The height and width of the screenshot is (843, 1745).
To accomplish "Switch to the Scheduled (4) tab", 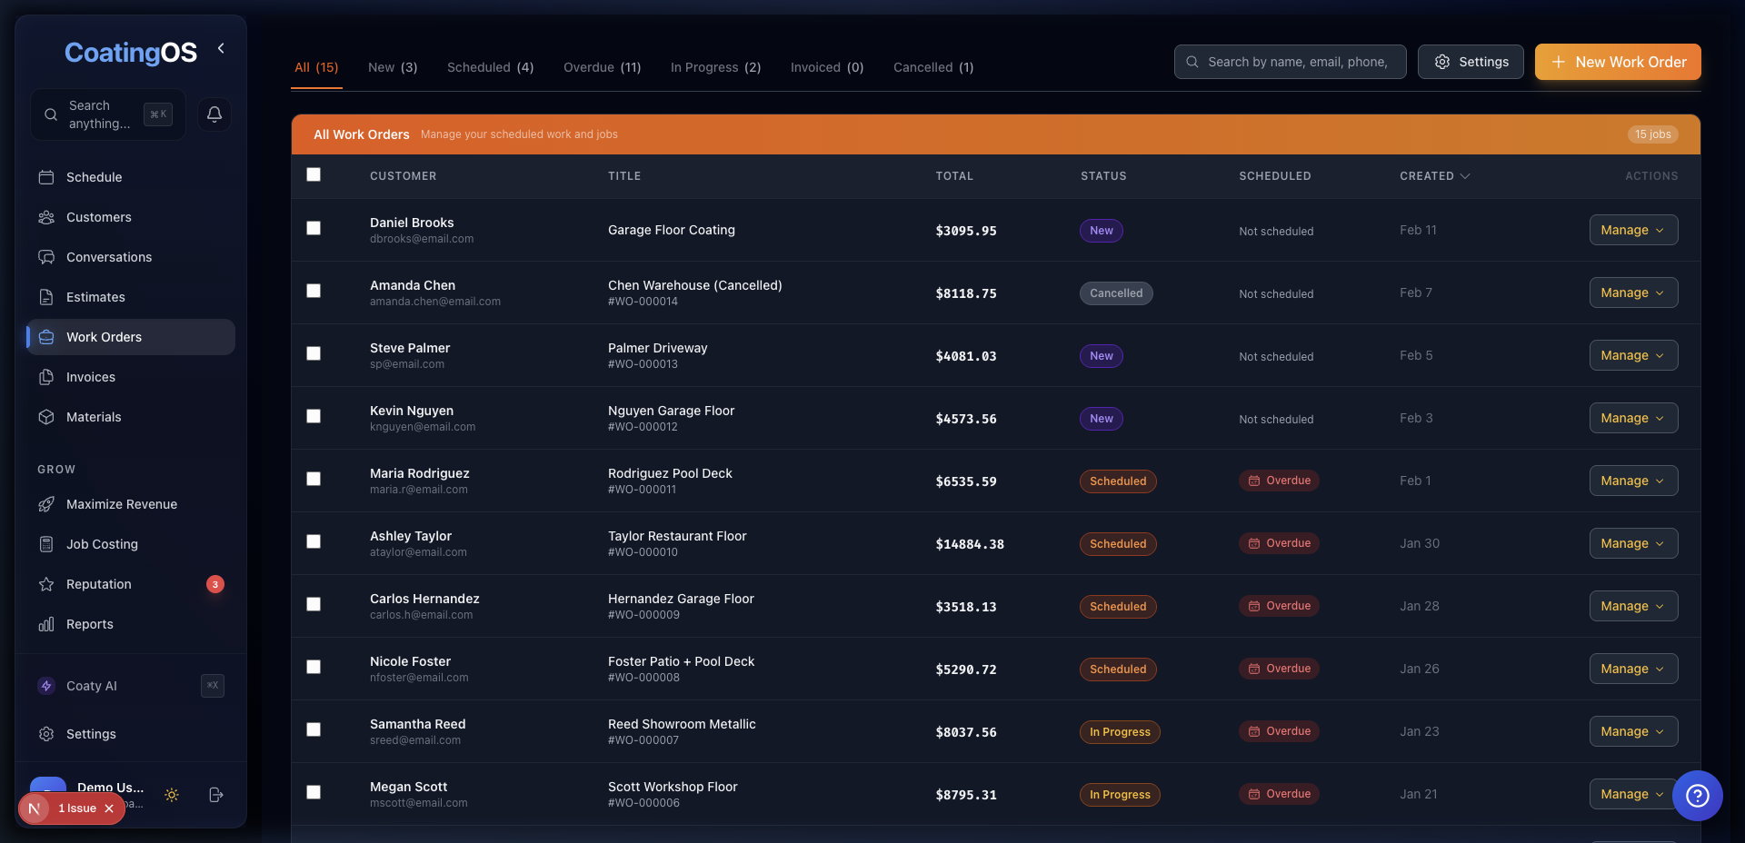I will (x=490, y=67).
